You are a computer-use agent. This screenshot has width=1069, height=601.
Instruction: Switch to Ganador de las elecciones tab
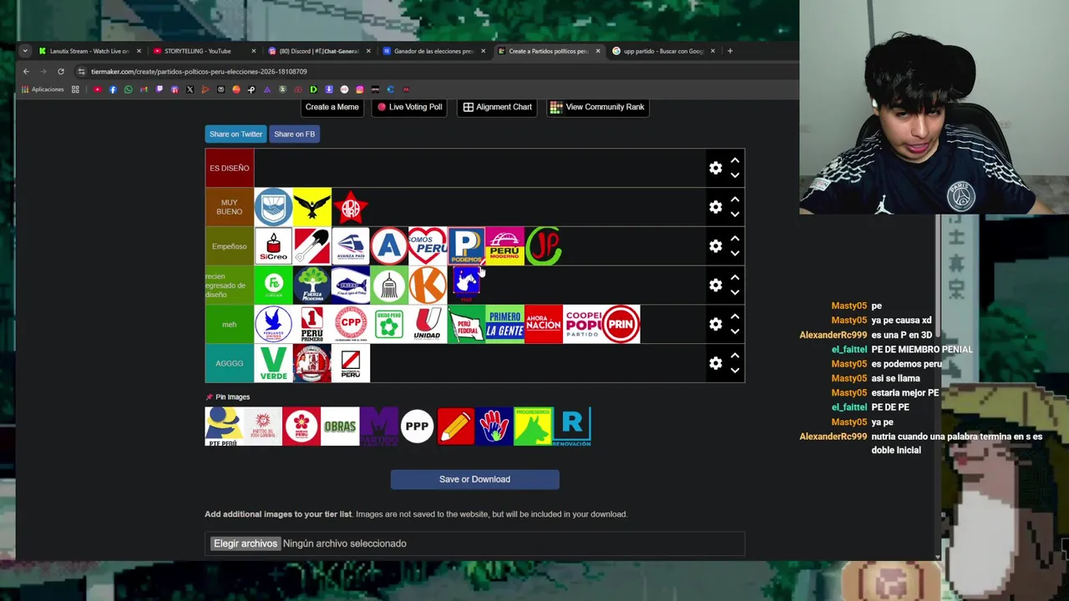pos(433,51)
